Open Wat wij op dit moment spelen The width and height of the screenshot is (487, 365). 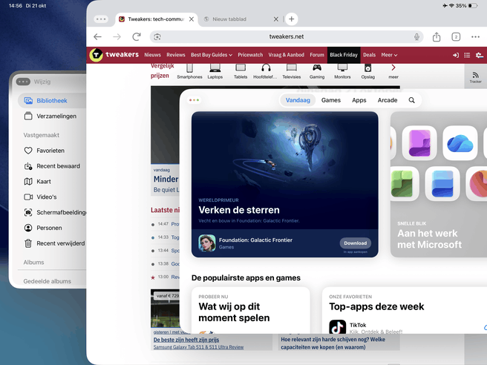pos(251,310)
